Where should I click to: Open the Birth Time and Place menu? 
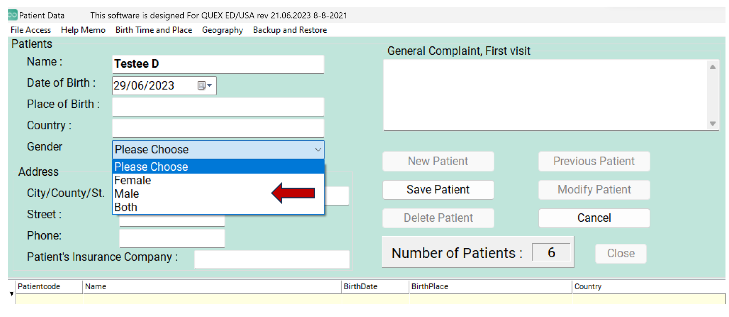pos(154,30)
